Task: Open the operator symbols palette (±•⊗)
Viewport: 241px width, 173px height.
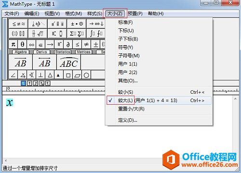Action: pos(77,24)
